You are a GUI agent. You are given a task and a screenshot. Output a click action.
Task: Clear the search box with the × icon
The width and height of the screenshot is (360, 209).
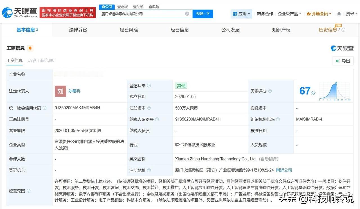[x=187, y=13]
